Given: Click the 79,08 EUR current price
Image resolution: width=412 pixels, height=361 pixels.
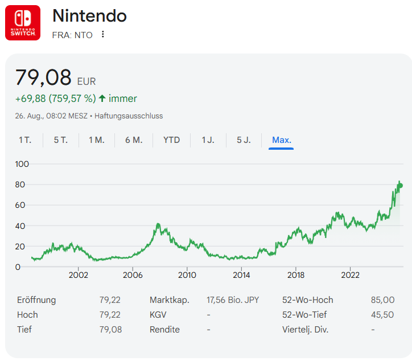Looking at the screenshot, I should point(43,77).
